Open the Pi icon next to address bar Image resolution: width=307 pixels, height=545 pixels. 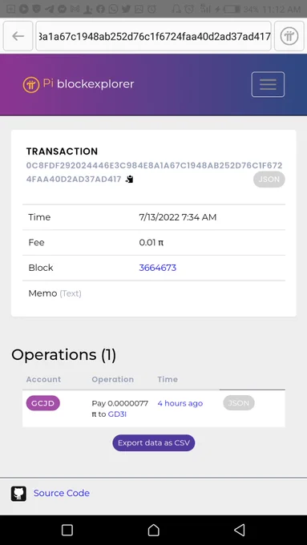click(289, 36)
